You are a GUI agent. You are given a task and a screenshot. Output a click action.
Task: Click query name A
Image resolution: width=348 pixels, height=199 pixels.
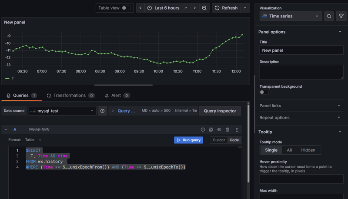point(15,129)
